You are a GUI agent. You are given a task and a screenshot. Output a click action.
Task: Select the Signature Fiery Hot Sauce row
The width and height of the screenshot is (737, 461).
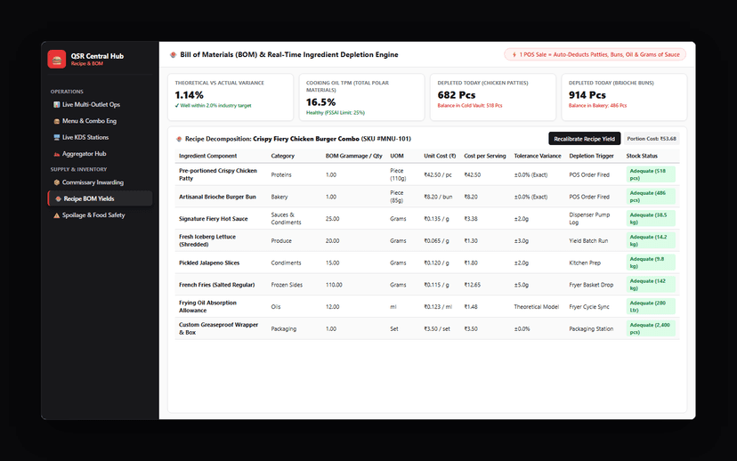coord(426,219)
